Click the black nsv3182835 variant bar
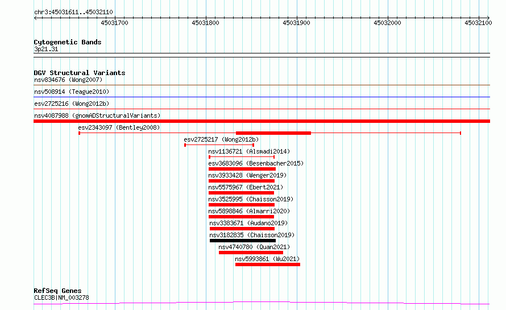This screenshot has height=310, width=506. (243, 241)
